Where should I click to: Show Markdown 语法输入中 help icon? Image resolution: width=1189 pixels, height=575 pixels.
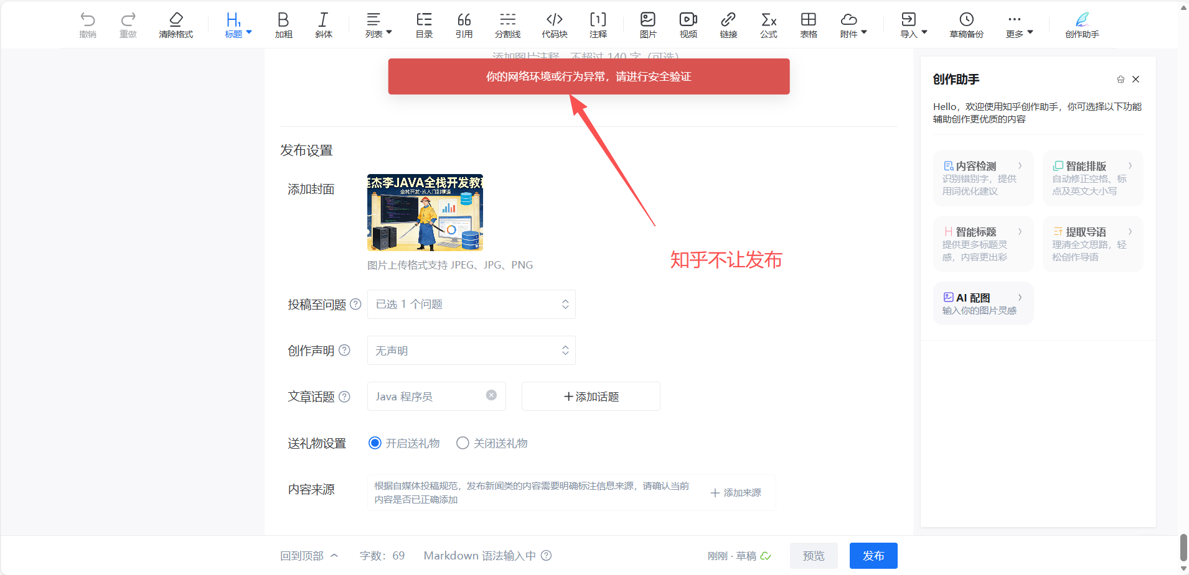pos(546,556)
